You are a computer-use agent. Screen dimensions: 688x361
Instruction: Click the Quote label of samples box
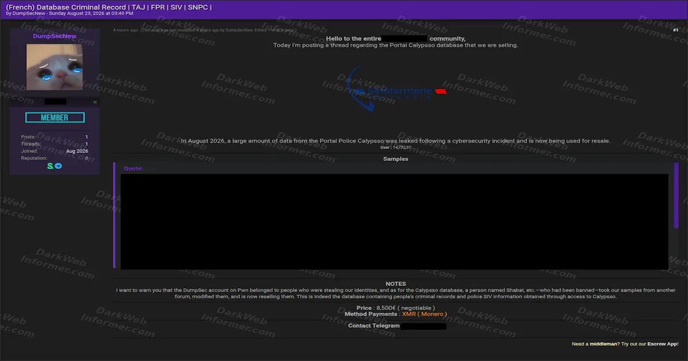pos(133,168)
